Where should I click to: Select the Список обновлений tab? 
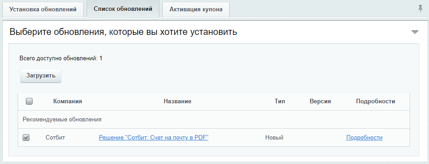click(x=123, y=9)
